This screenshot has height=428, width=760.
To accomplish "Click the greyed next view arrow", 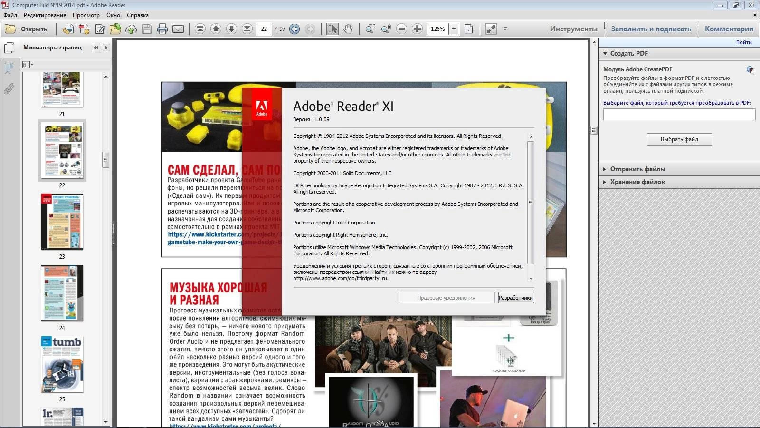I will point(310,29).
